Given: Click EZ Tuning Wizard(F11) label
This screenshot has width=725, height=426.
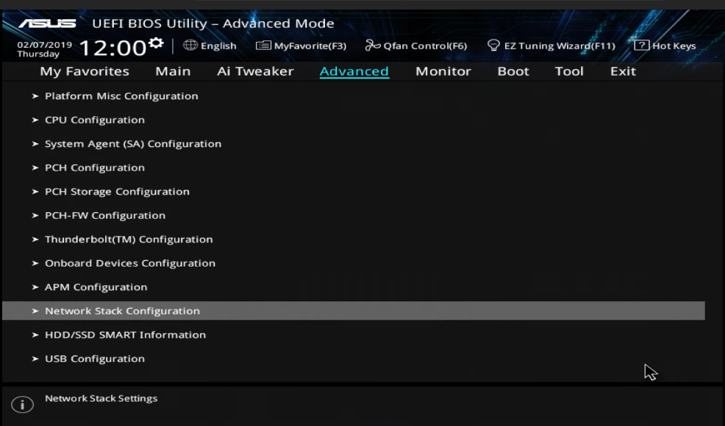Looking at the screenshot, I should tap(560, 46).
